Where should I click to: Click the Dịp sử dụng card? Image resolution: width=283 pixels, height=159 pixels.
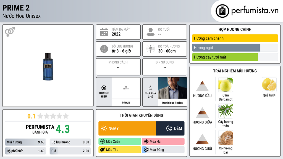coord(165,67)
